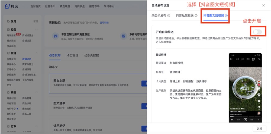Viewport: 271px width, 134px height.
Task: Click the 关闭 button
Action: [259, 129]
